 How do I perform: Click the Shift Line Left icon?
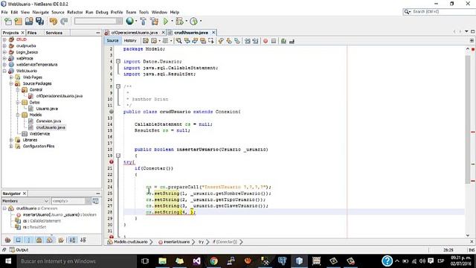pyautogui.click(x=248, y=41)
